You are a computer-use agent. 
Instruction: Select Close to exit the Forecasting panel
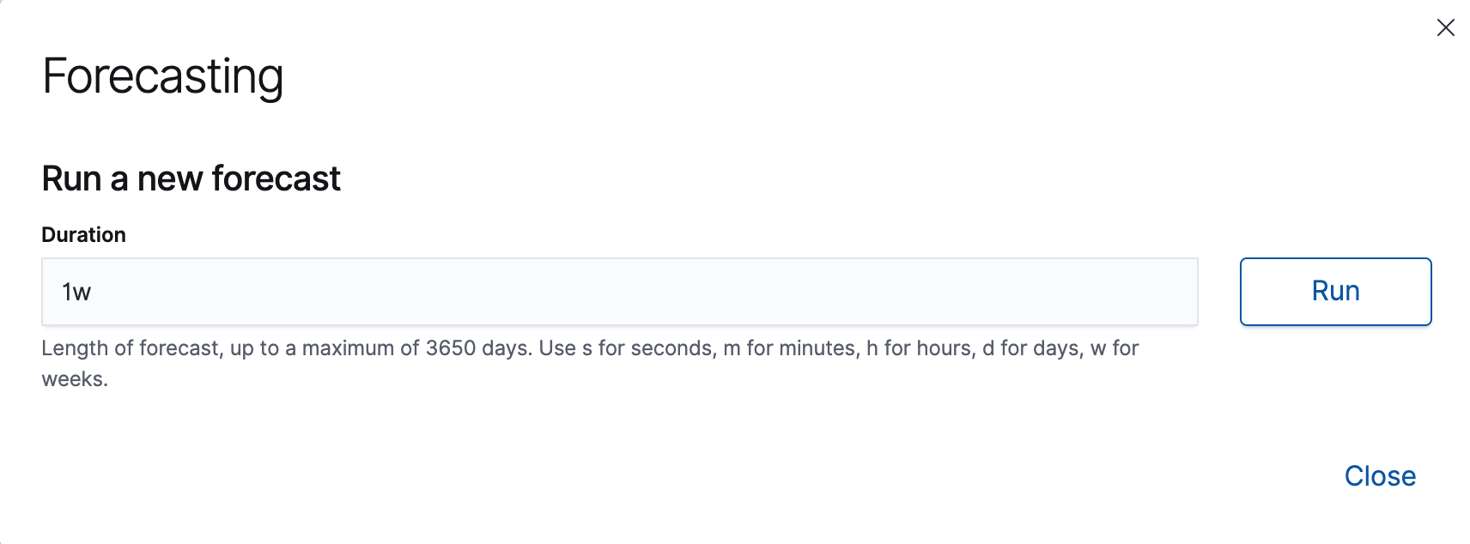coord(1380,476)
